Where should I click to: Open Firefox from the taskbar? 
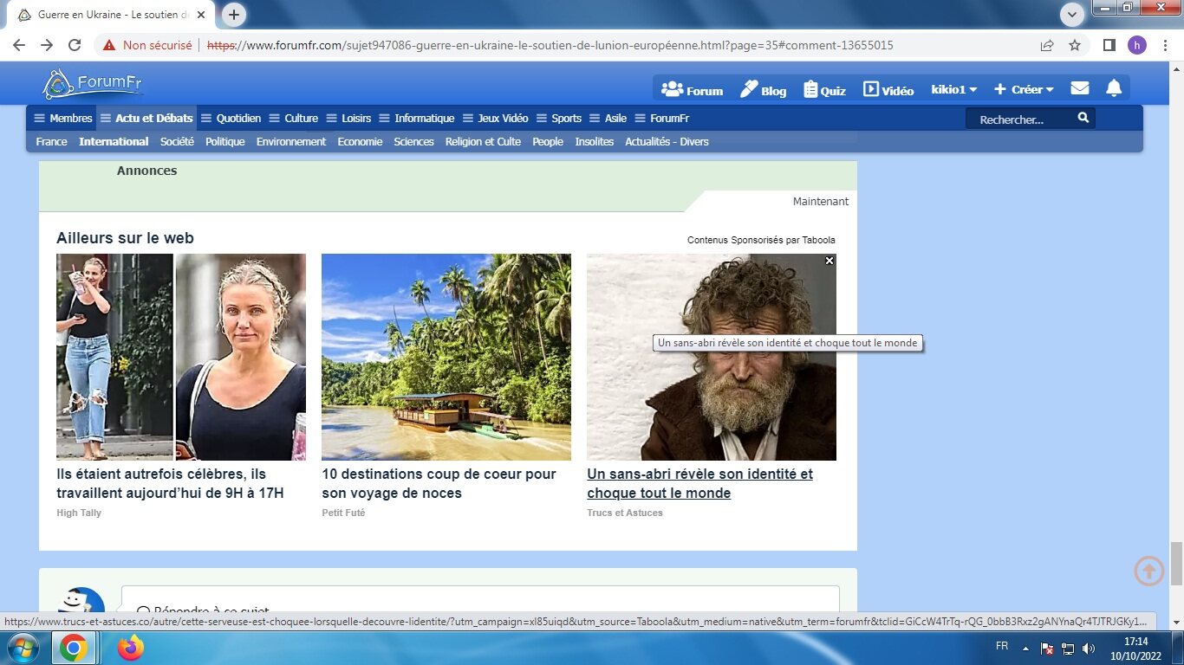point(130,648)
